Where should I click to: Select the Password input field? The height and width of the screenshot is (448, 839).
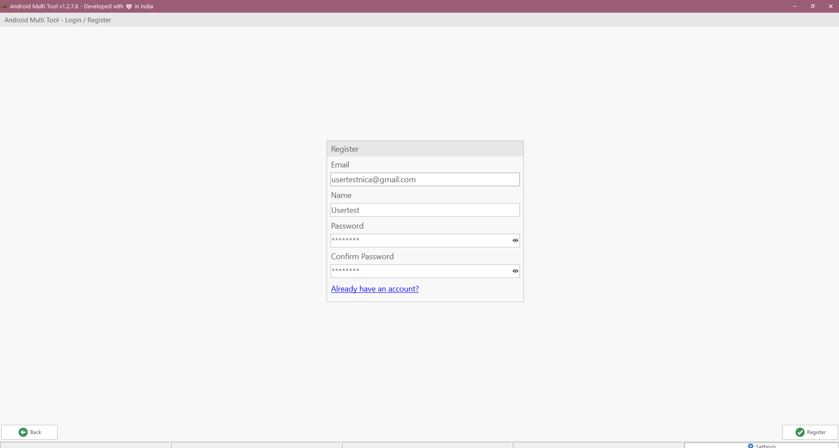(420, 240)
